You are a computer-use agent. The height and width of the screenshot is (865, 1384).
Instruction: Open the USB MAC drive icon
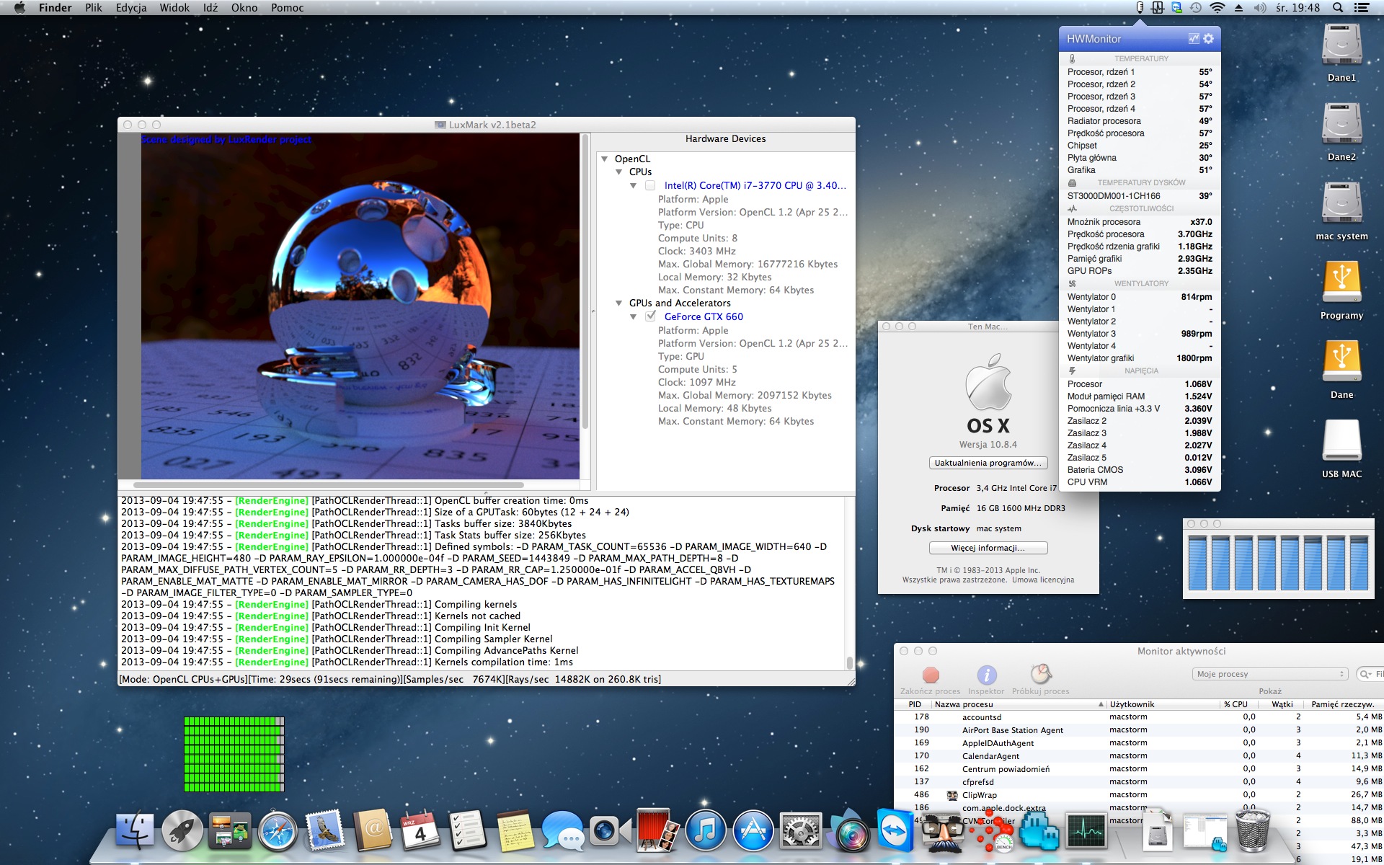tap(1341, 440)
